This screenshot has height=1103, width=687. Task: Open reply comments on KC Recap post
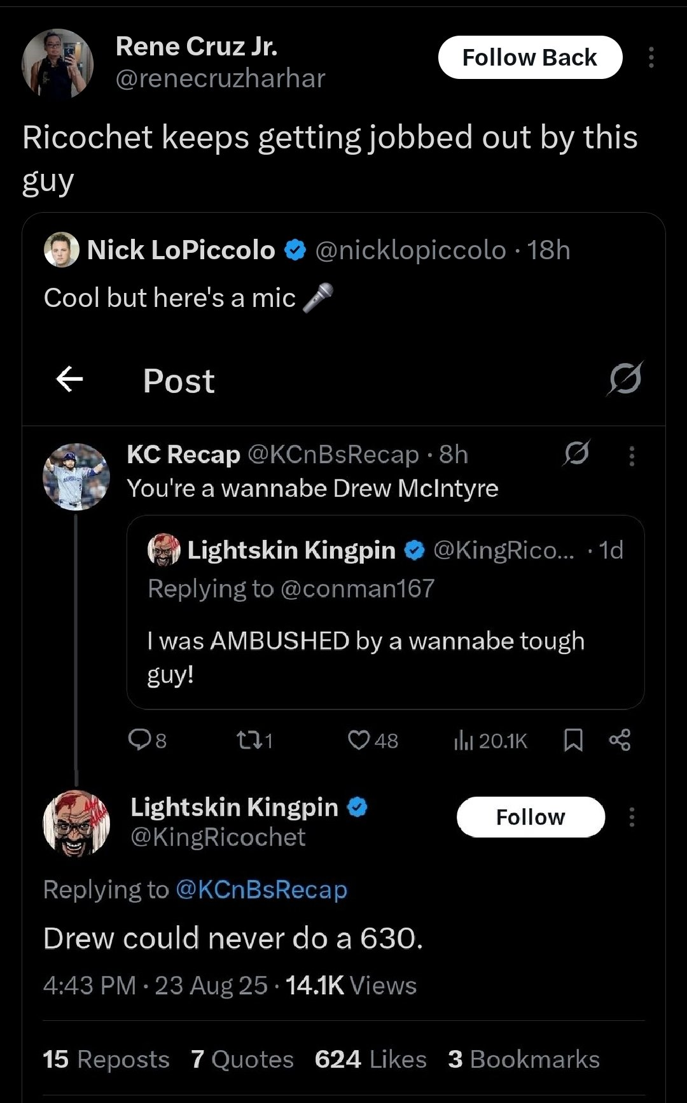(147, 740)
